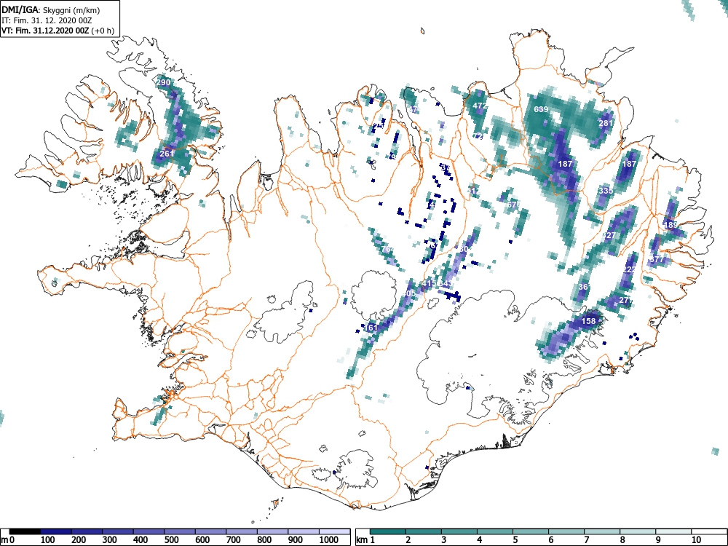
Task: Select the 'IT: Fim. 31. 12. 2020 00Z' line
Action: [x=47, y=20]
